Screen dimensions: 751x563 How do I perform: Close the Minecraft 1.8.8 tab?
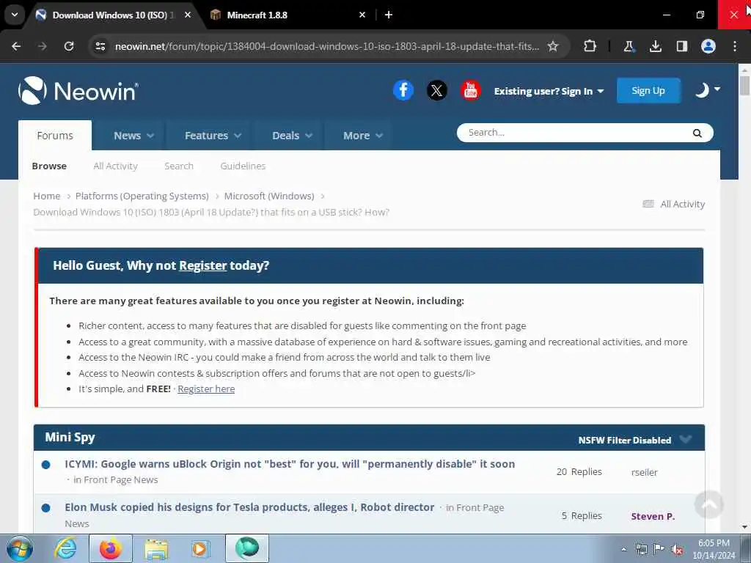coord(362,15)
